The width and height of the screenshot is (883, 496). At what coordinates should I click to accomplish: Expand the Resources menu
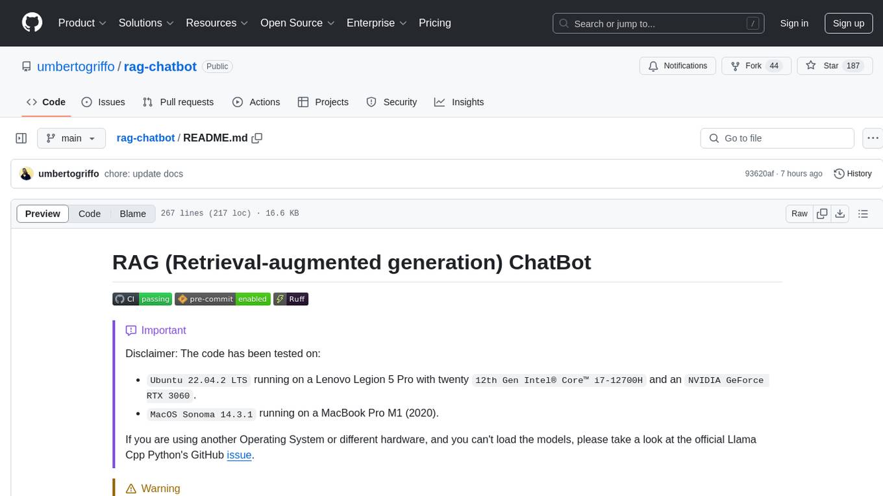(217, 23)
